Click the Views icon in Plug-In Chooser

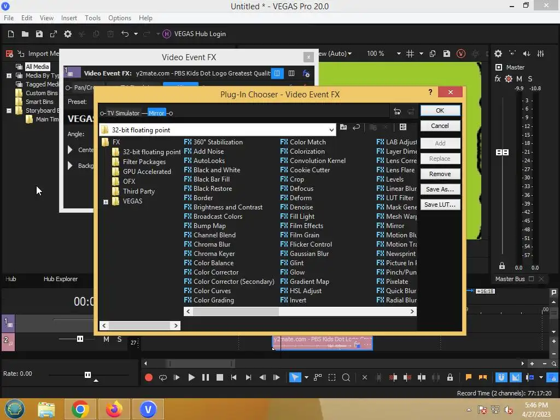(403, 127)
